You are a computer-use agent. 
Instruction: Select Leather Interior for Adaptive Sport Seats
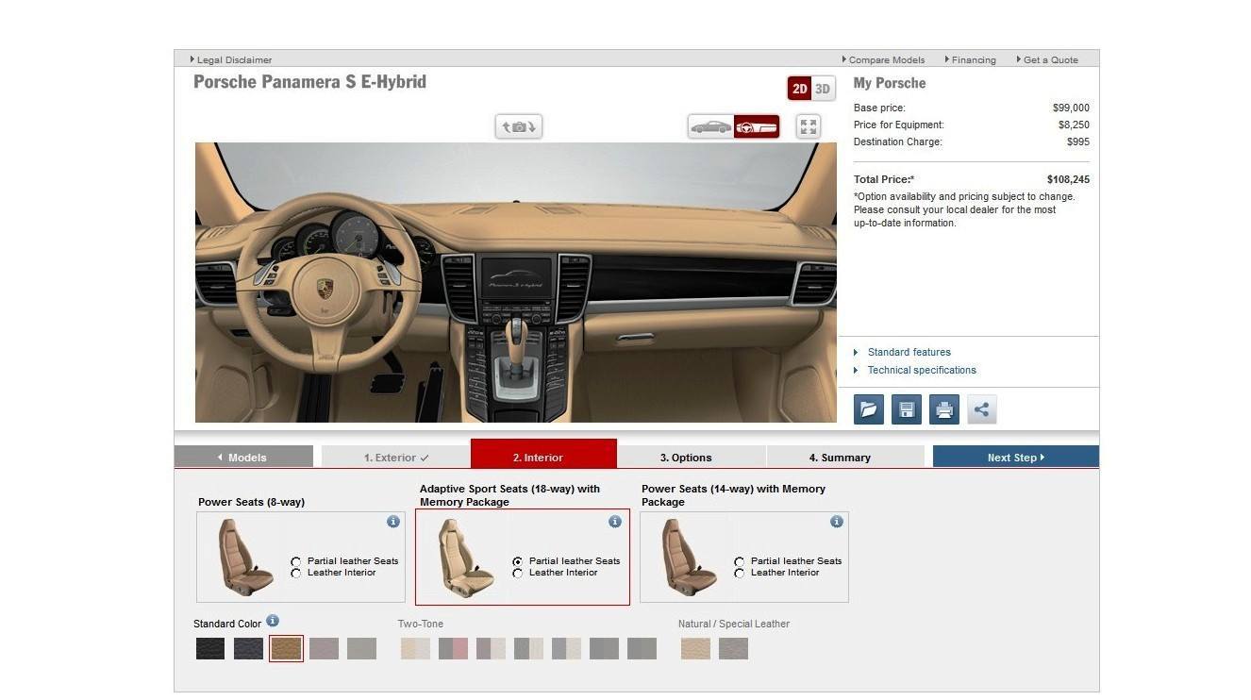(518, 573)
